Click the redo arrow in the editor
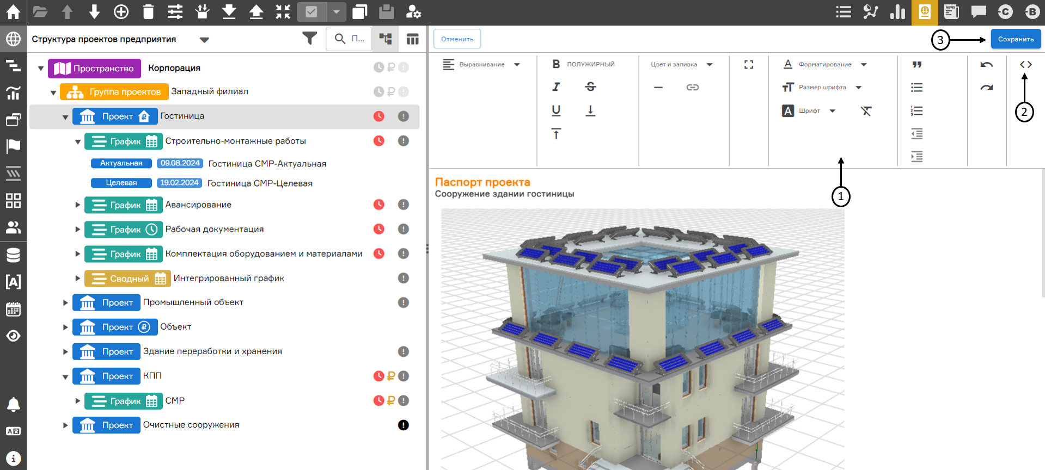 987,87
